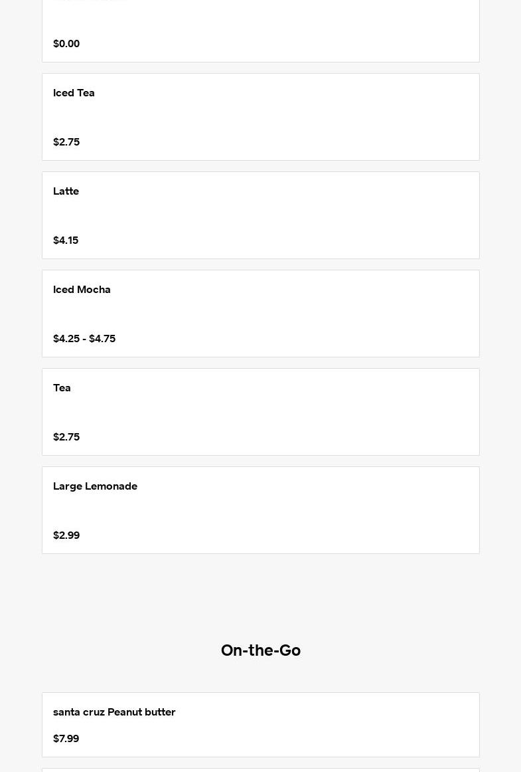Open the plain Tea item name
Screen dimensions: 521x772
pos(62,388)
